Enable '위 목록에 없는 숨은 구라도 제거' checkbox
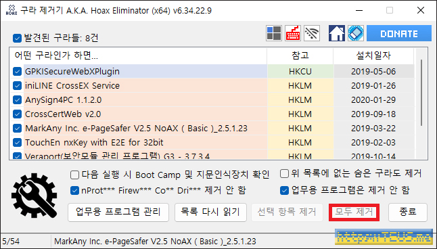This screenshot has height=249, width=437. click(x=284, y=173)
